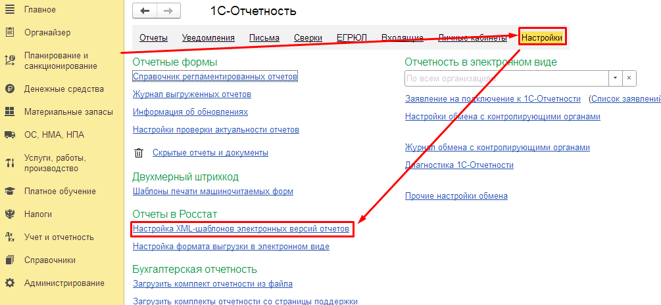This screenshot has width=661, height=305.
Task: Open Скрытые отчеты и документы link
Action: tap(210, 153)
